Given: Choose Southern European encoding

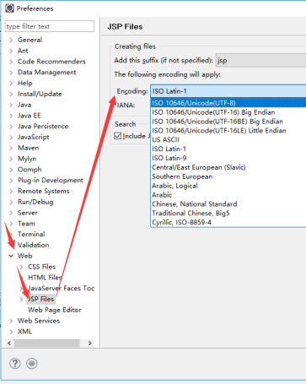Looking at the screenshot, I should [182, 176].
